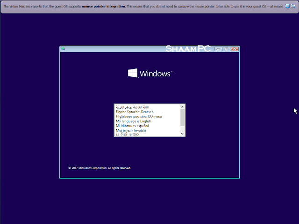Click the language list scrollbar thumb
The width and height of the screenshot is (299, 224).
pos(182,117)
